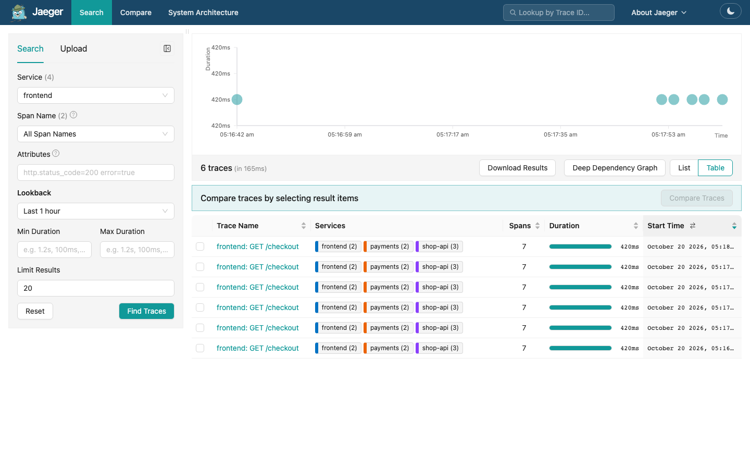Sort table by Spans column arrows
The height and width of the screenshot is (469, 750).
pyautogui.click(x=537, y=226)
